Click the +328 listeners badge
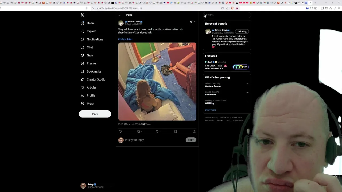This screenshot has height=192, width=342. (x=241, y=67)
